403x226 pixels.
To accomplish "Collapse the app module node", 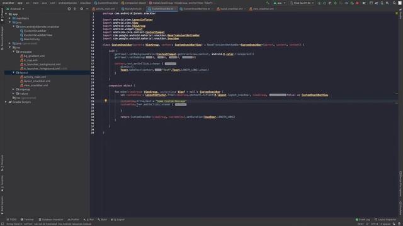I will [x=6, y=14].
